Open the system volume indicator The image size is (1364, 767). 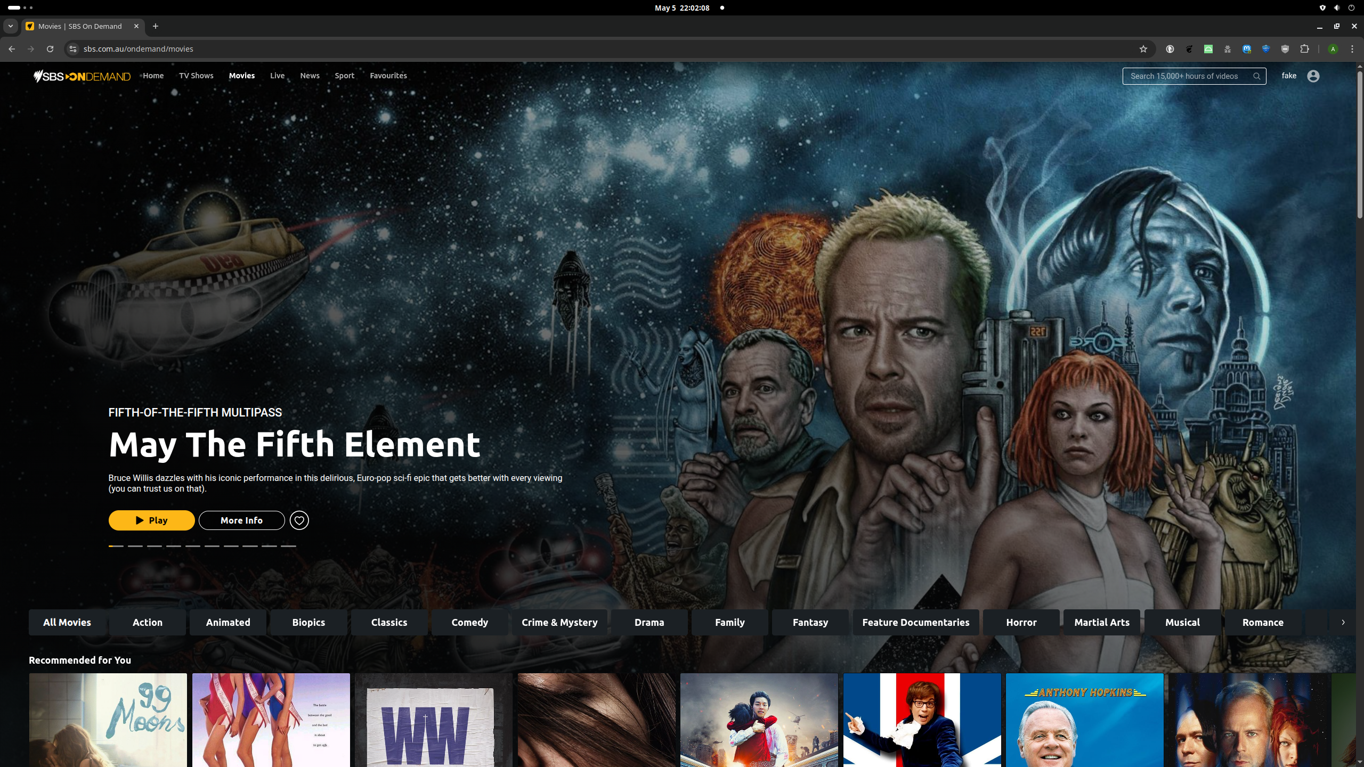(1337, 8)
